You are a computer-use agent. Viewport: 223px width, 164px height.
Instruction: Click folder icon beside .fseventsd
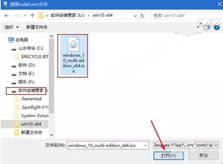[17, 99]
